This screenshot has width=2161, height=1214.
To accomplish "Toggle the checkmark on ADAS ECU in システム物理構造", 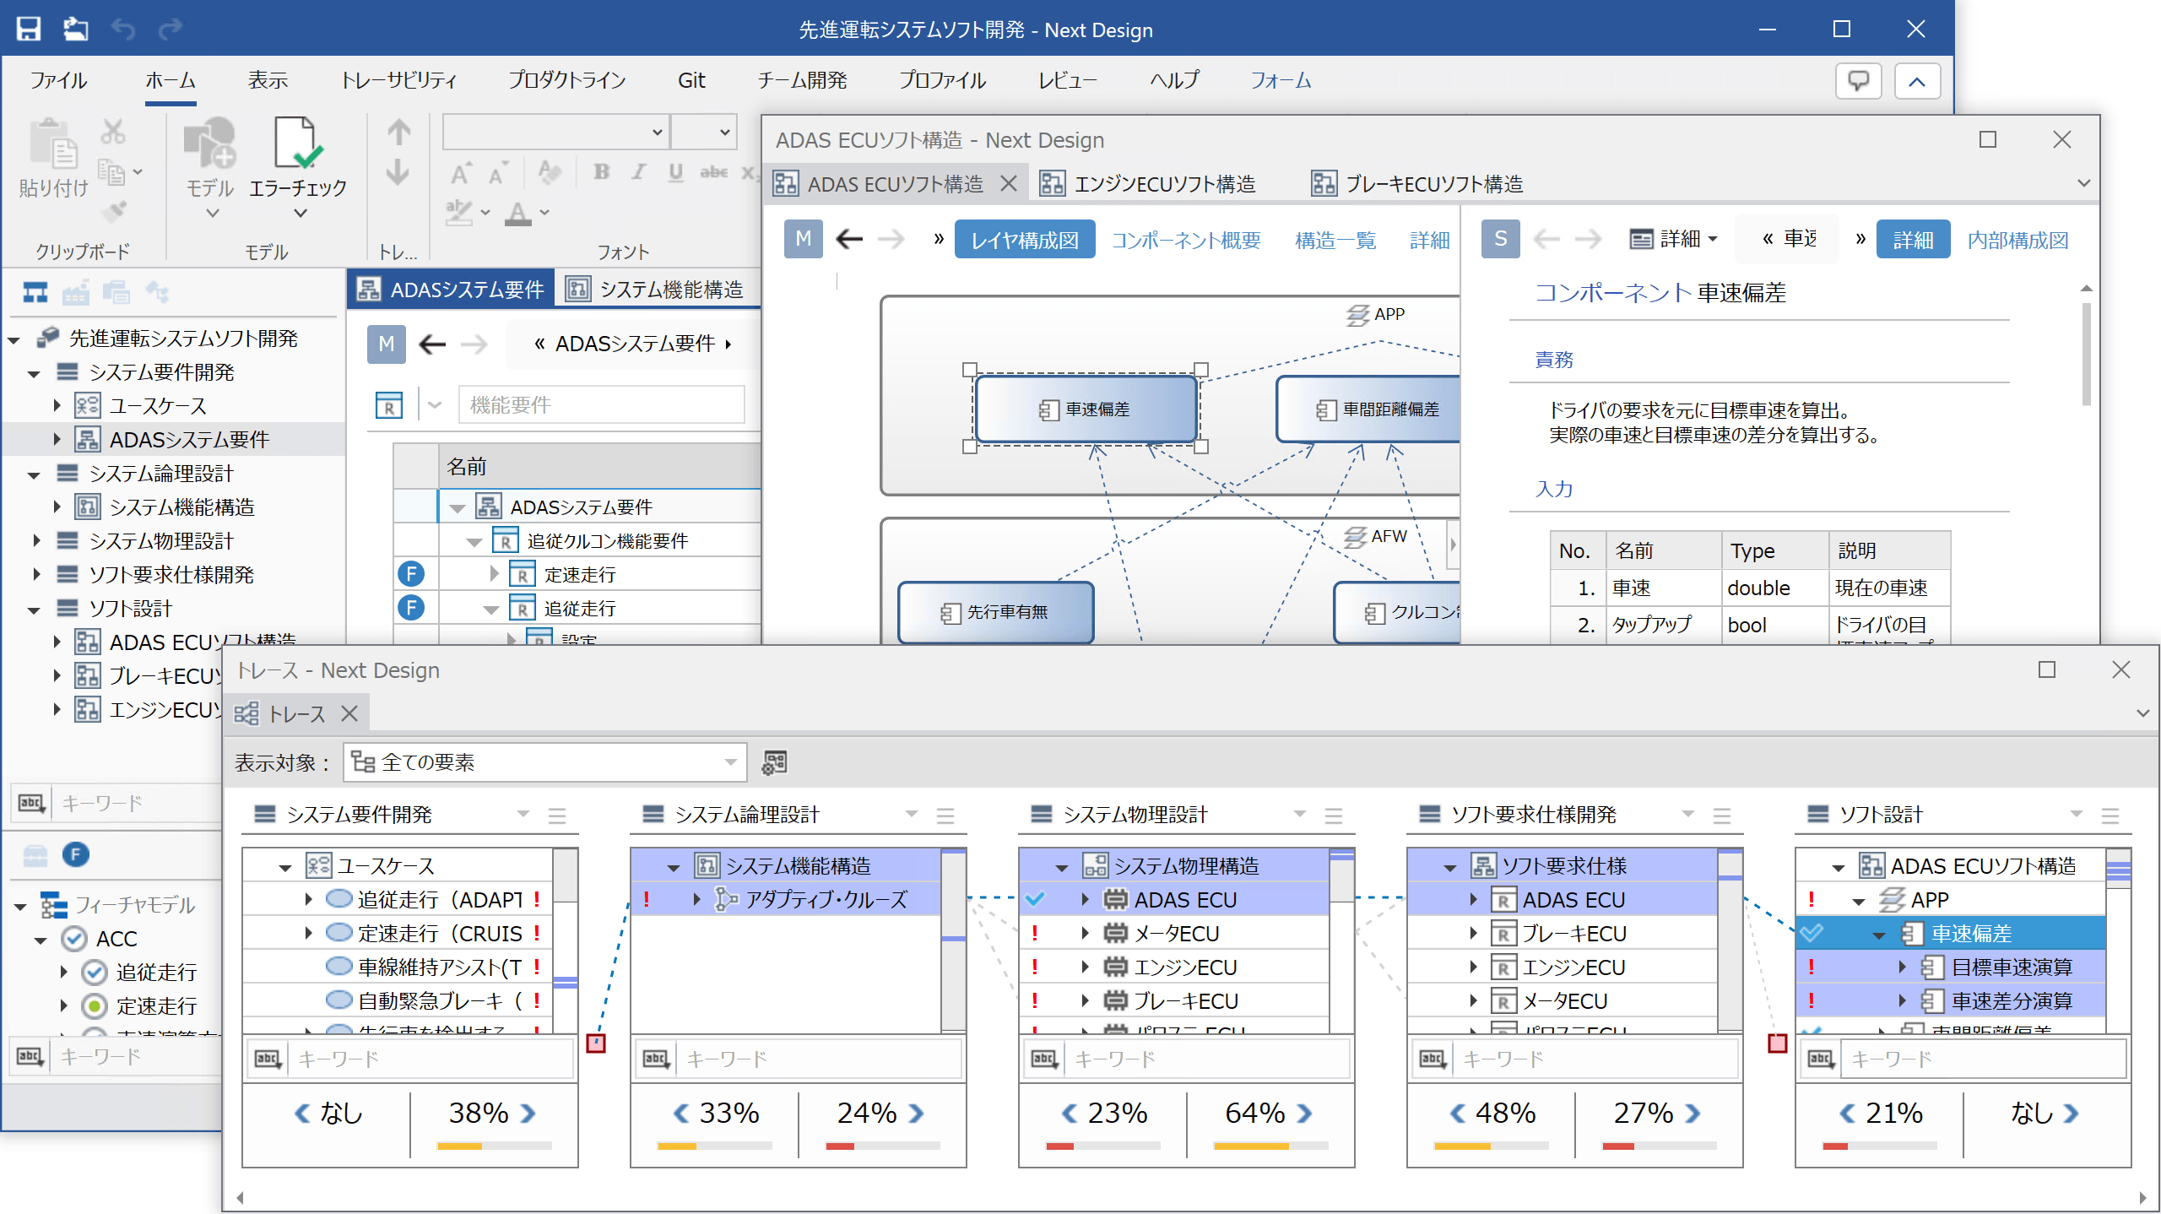I will (1037, 899).
